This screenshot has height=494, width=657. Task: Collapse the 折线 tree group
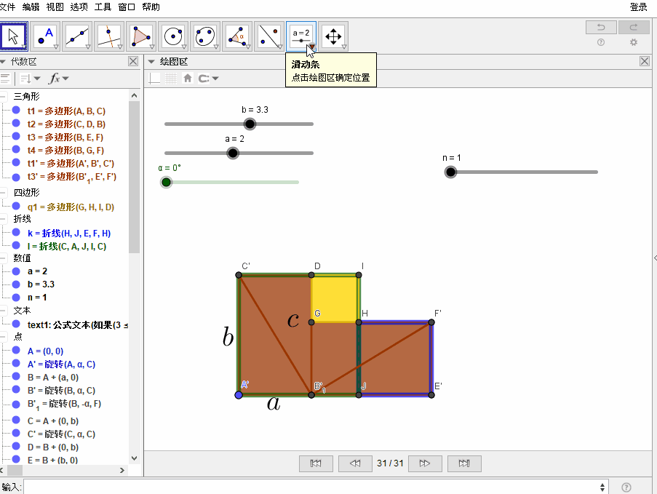[4, 219]
